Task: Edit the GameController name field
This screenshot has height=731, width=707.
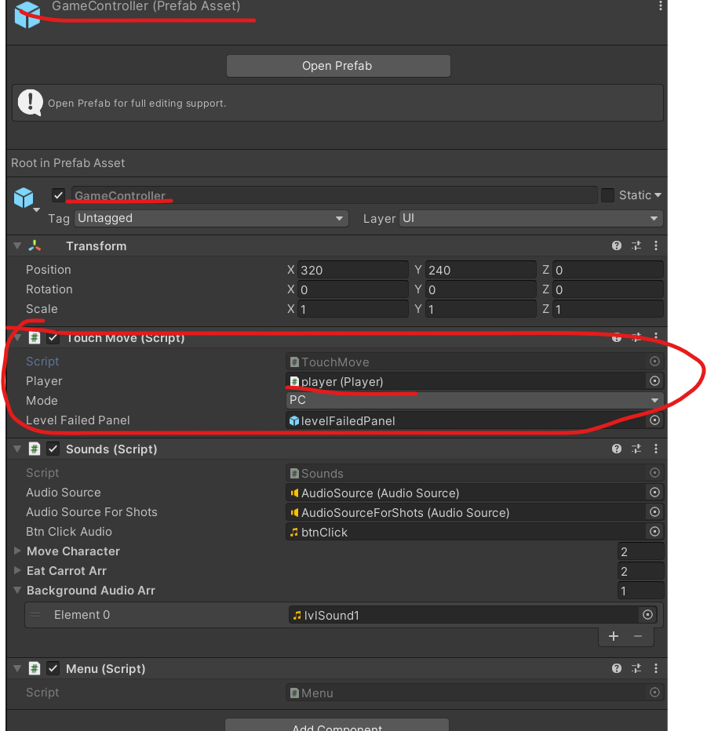Action: pyautogui.click(x=334, y=195)
